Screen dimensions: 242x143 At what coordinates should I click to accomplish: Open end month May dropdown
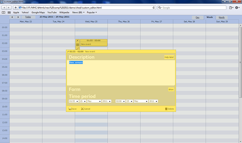[x=141, y=101]
